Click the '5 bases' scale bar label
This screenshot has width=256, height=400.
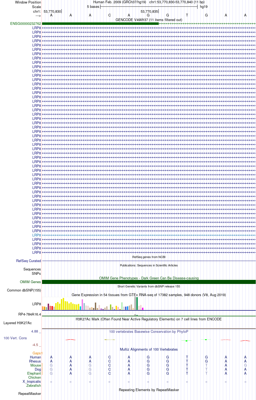pos(93,7)
